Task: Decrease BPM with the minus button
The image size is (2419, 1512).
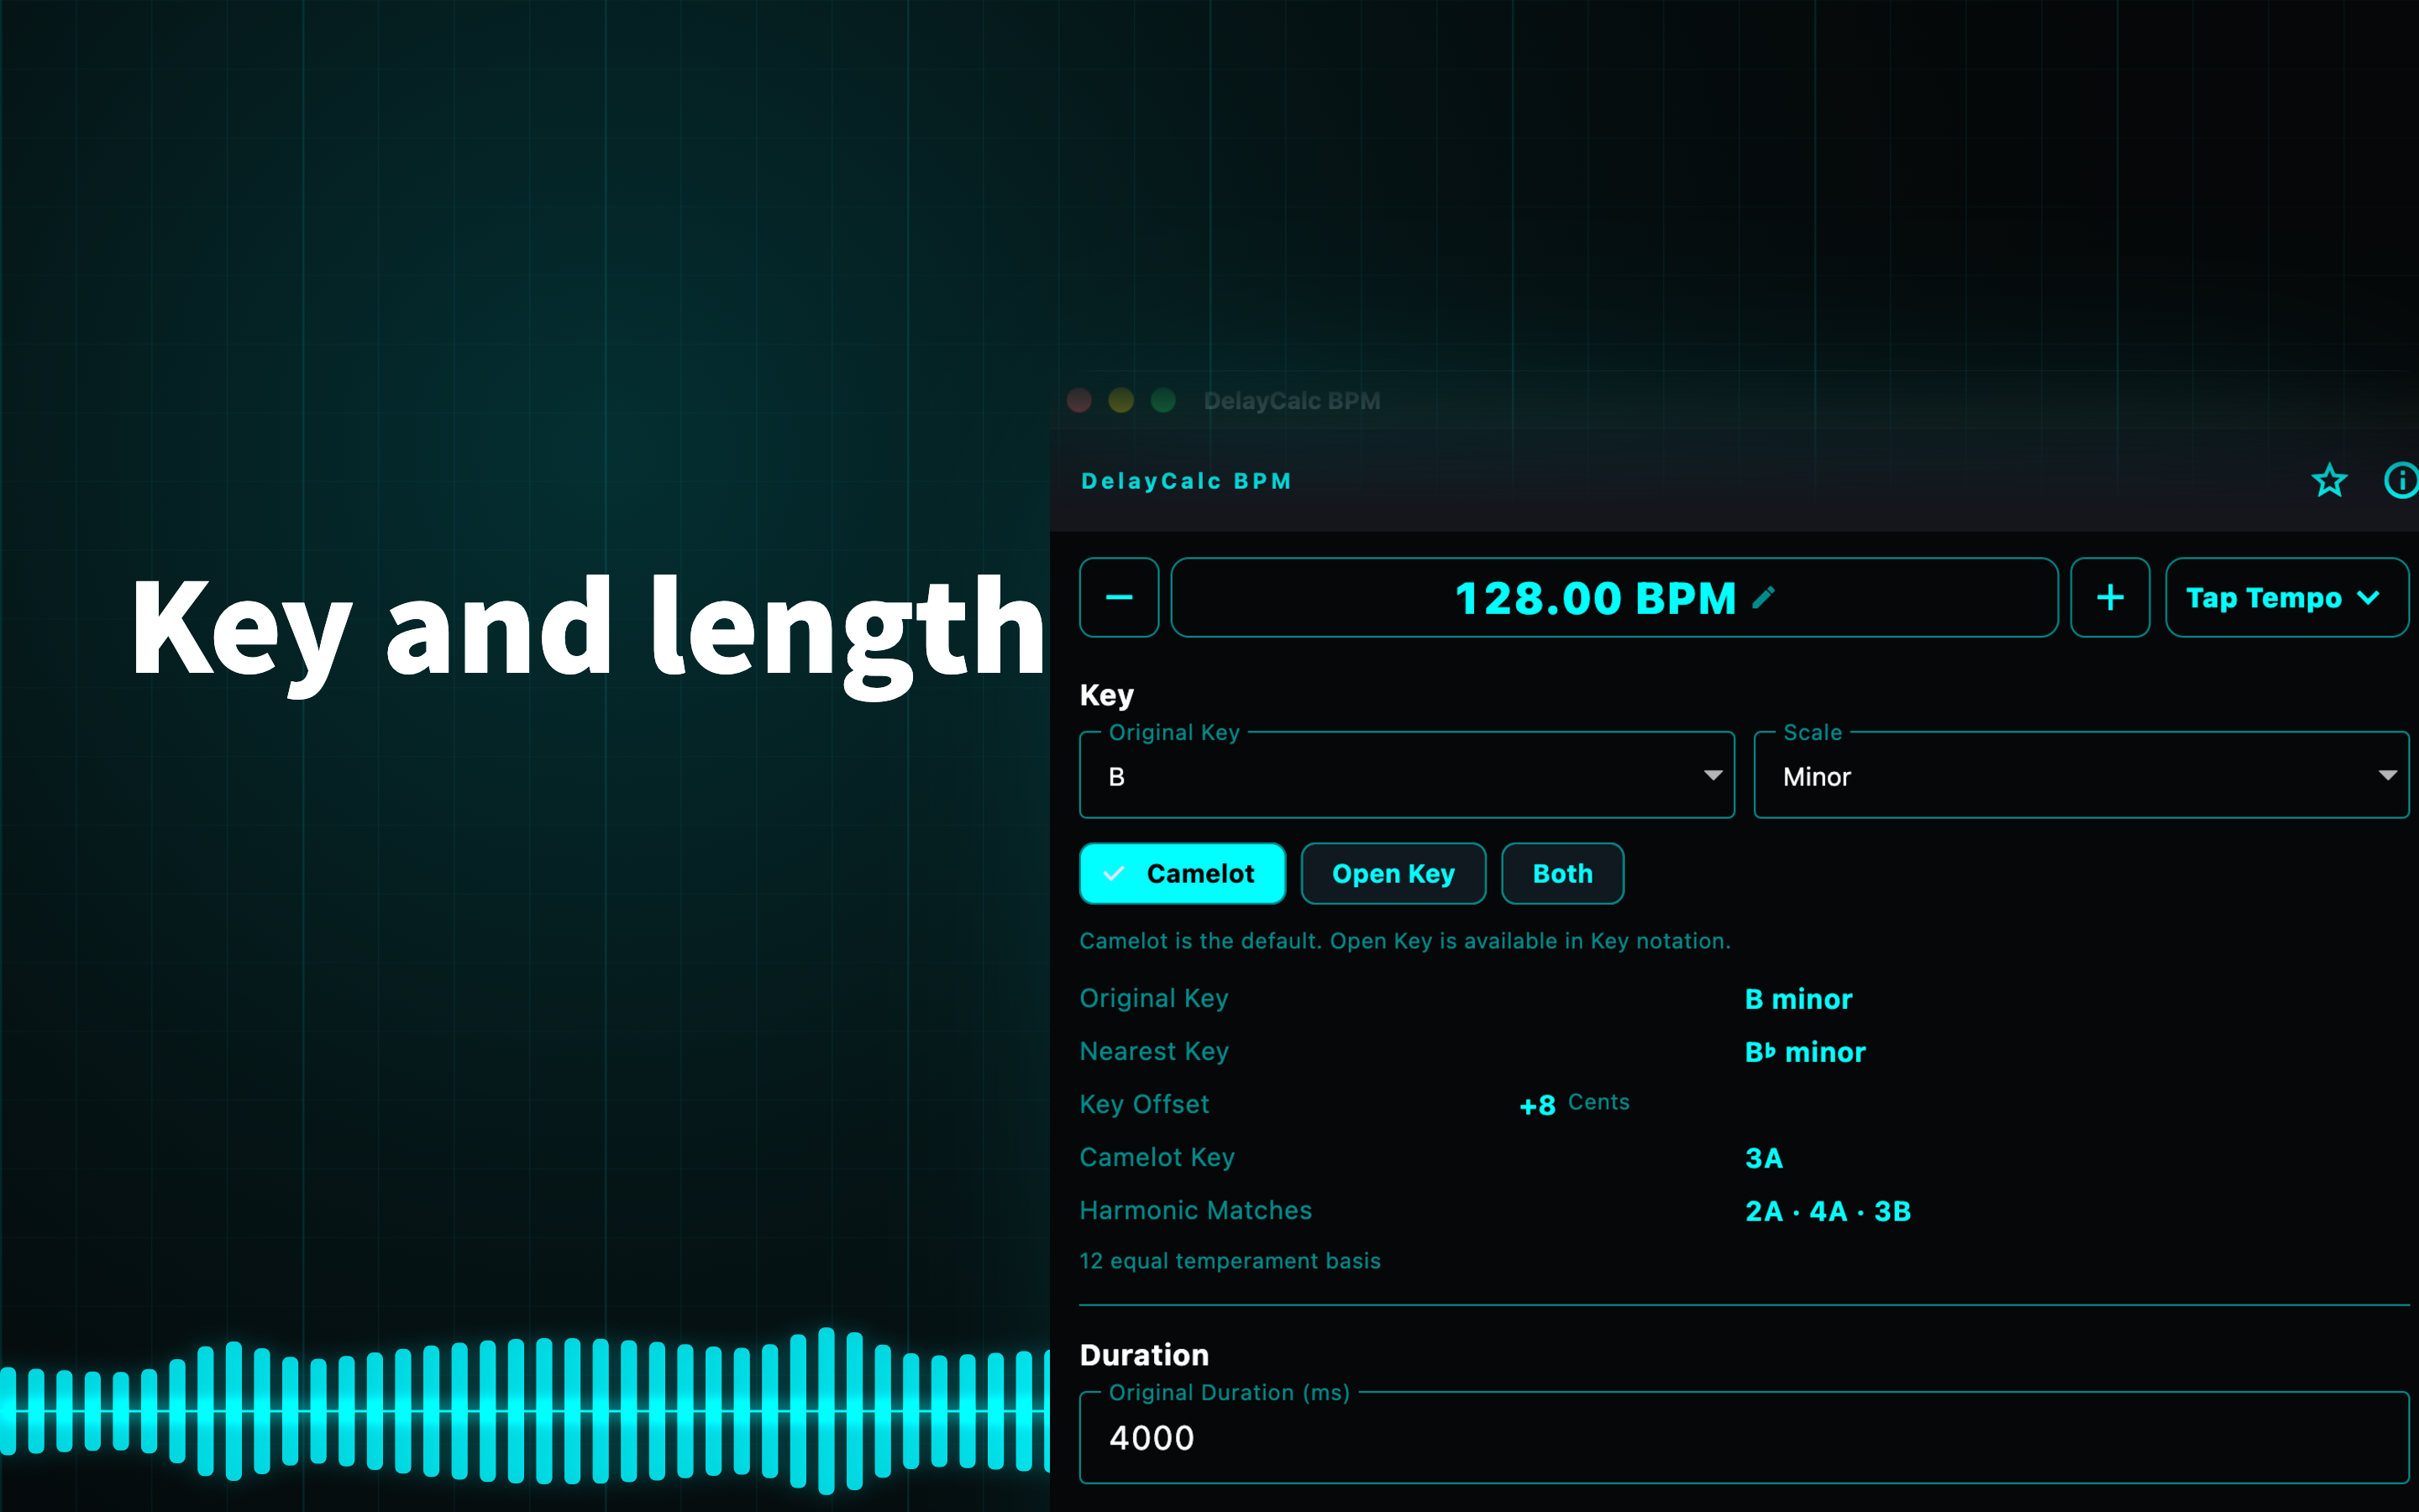Action: pos(1119,598)
